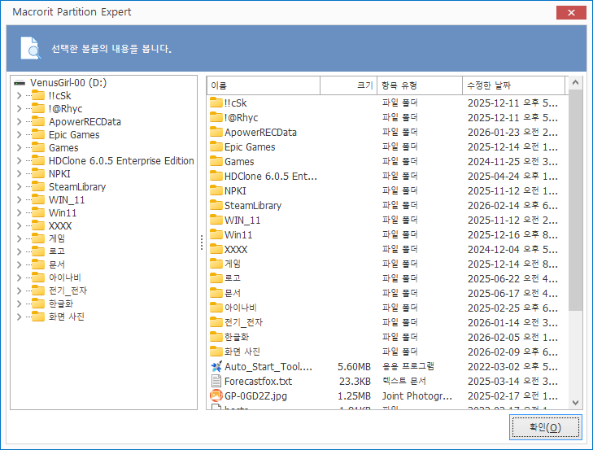This screenshot has height=450, width=593.
Task: Click the 한글화 folder icon in tree
Action: click(x=38, y=304)
